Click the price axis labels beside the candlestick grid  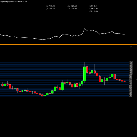131,79
